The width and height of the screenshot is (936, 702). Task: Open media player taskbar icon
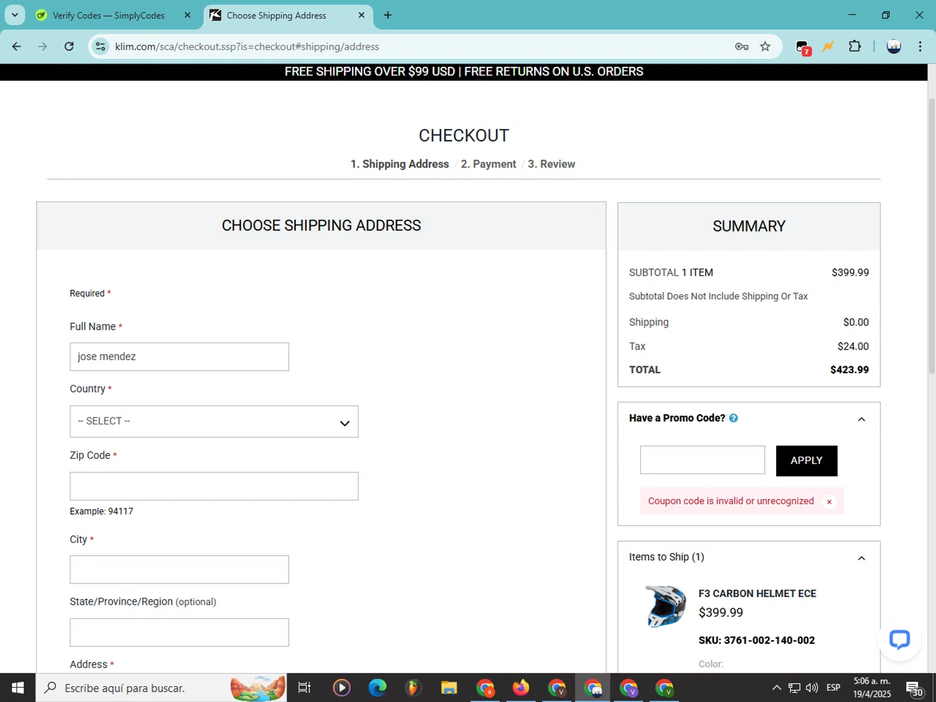(341, 688)
